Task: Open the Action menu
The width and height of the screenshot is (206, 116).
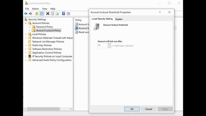Action: [35, 9]
